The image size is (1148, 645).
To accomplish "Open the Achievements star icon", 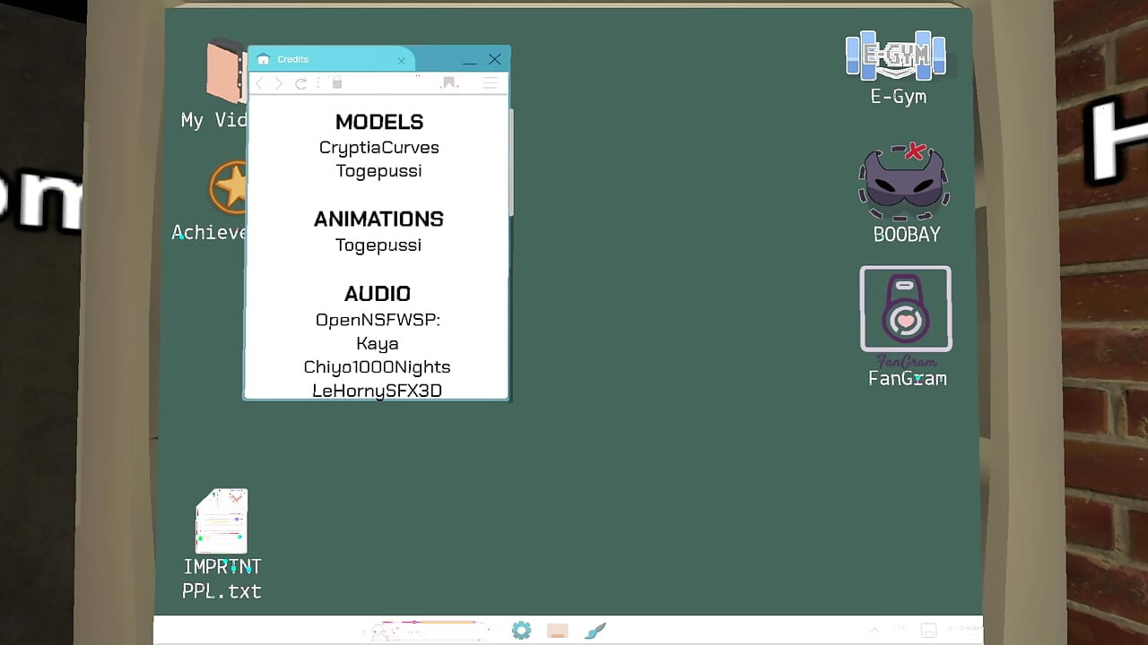I will click(229, 187).
